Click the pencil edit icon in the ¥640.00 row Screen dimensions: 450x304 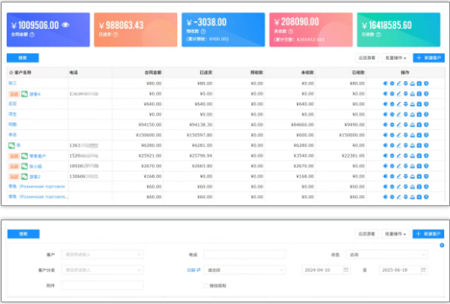point(398,104)
